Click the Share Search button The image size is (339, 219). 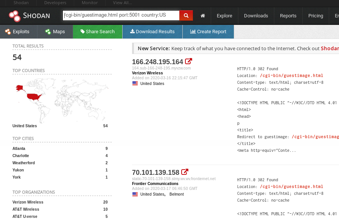pos(98,31)
